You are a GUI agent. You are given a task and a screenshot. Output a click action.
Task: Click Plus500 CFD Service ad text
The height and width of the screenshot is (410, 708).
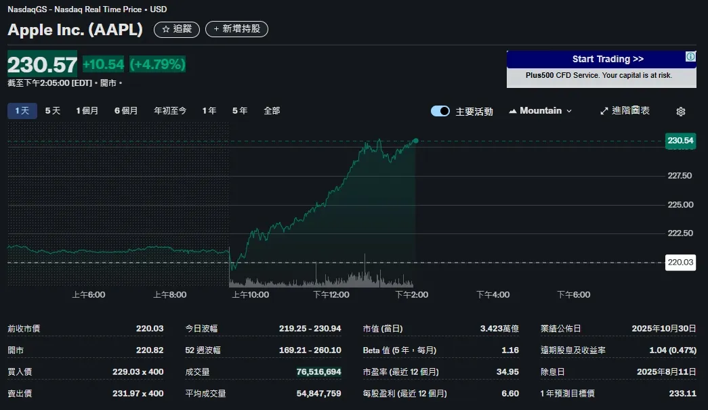pos(599,75)
